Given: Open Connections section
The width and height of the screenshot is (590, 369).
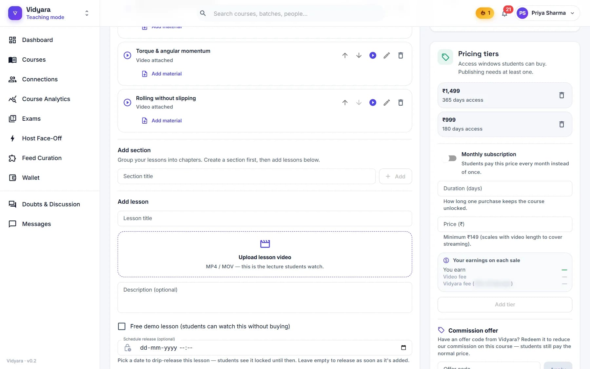Looking at the screenshot, I should point(50,79).
